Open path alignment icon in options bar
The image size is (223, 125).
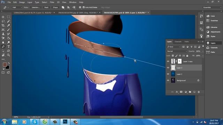(68, 7)
